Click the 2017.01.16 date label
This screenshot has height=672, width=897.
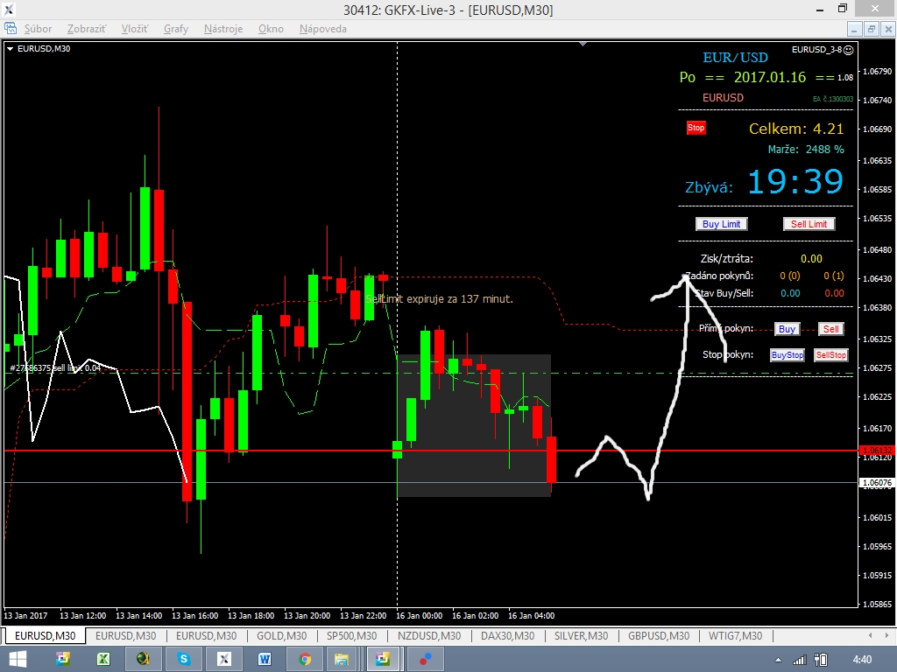click(769, 77)
